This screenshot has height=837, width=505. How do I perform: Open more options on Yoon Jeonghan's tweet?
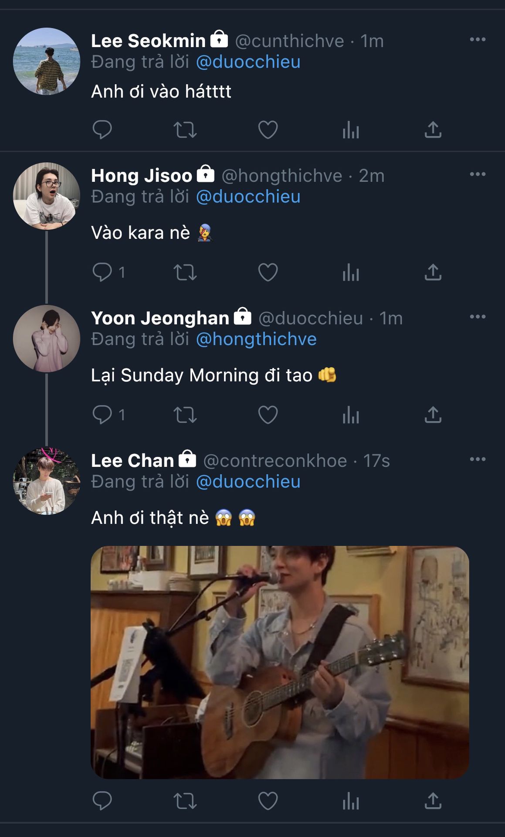pos(478,317)
